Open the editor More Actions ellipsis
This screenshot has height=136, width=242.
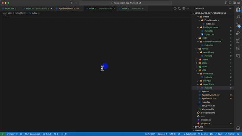188,8
